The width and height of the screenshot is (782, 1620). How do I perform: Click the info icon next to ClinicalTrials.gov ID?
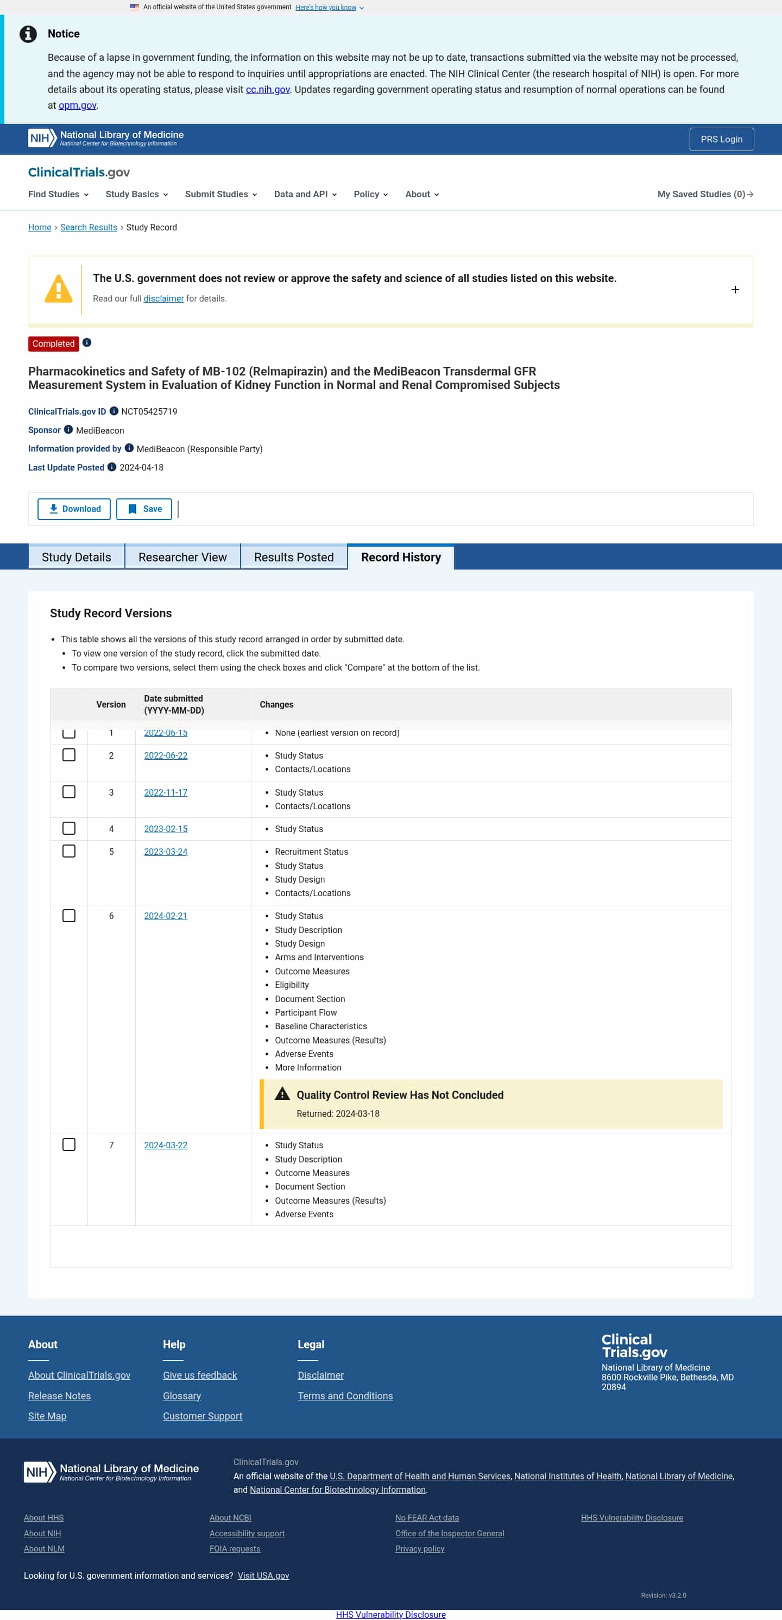tap(114, 411)
